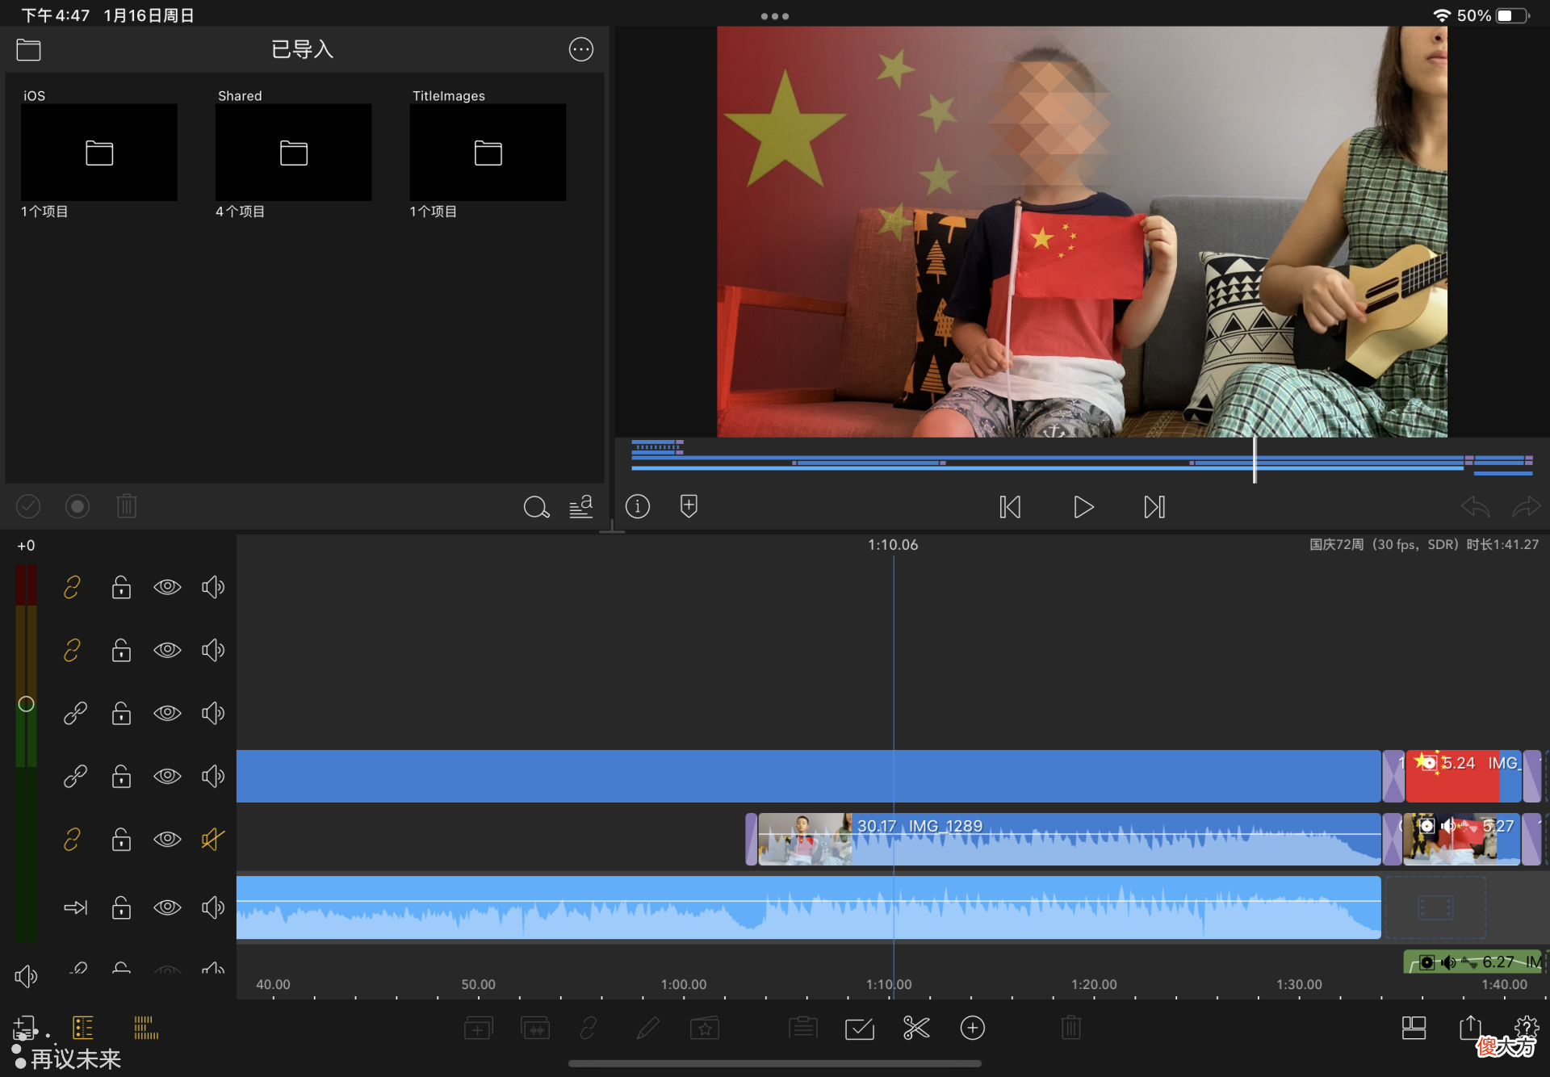This screenshot has height=1077, width=1550.
Task: Toggle link on the solid blue clip track
Action: pos(75,776)
